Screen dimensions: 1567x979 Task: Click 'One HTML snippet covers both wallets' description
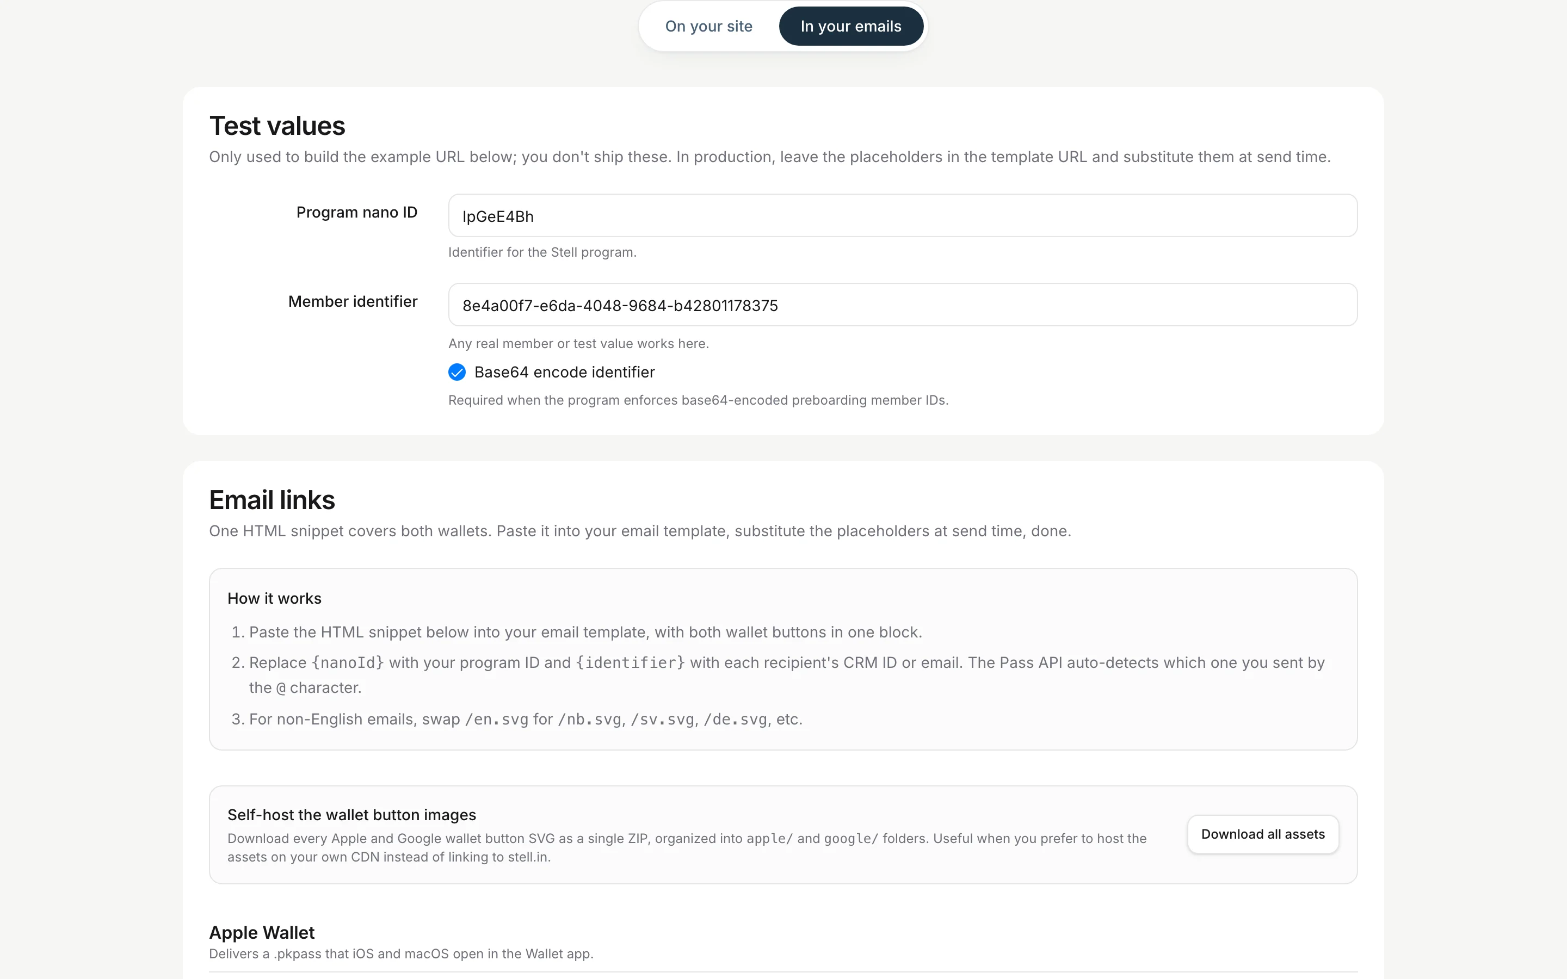click(x=640, y=531)
